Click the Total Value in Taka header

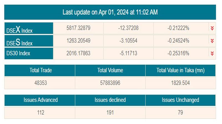click(x=180, y=70)
